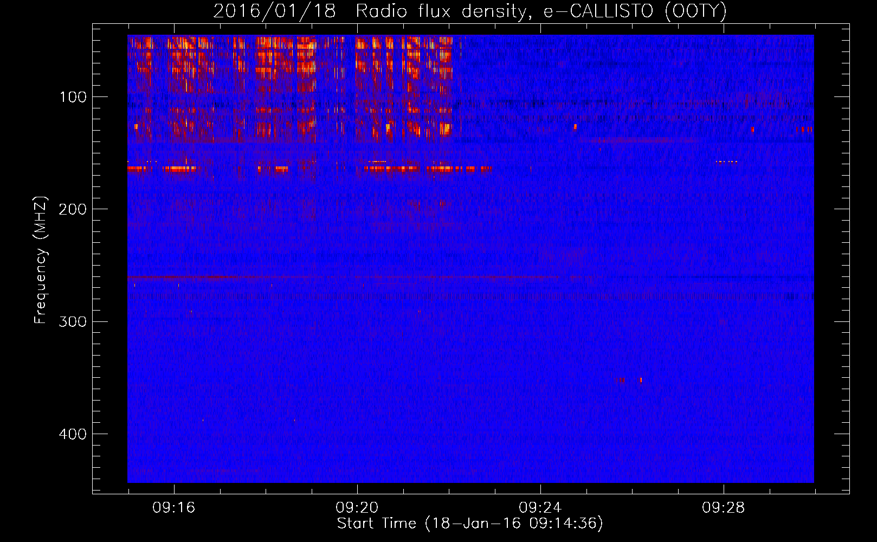This screenshot has width=877, height=542.
Task: Click the plot title '2016/01/18 Radio flux density, e-CALLISTO (OOTY)'
Action: [470, 11]
